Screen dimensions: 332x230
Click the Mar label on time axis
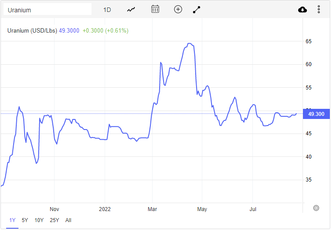[152, 209]
